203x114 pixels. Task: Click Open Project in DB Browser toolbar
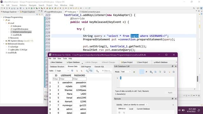127,62
